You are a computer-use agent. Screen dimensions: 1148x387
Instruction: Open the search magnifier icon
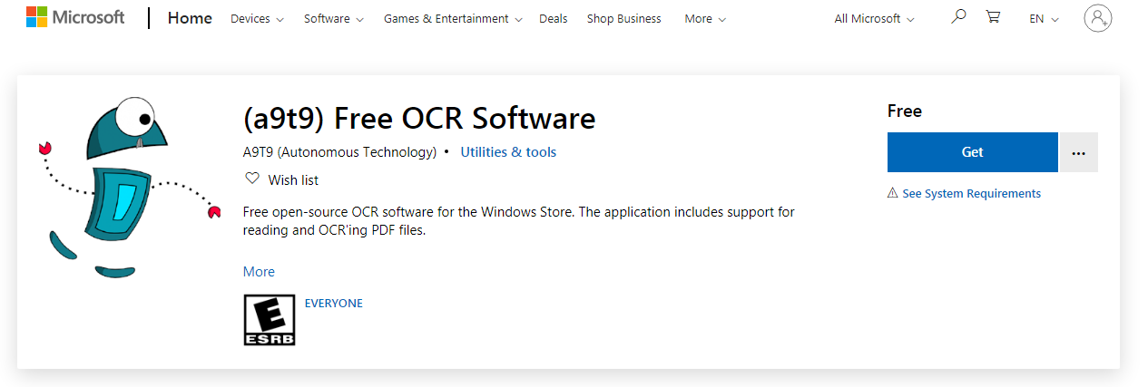click(958, 17)
